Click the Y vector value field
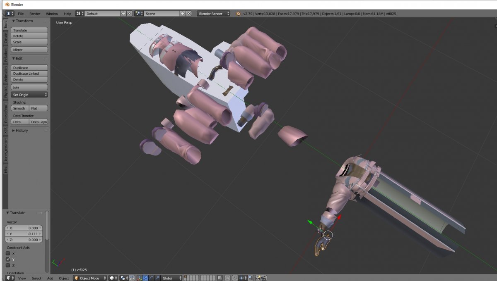The height and width of the screenshot is (281, 497). [x=24, y=234]
